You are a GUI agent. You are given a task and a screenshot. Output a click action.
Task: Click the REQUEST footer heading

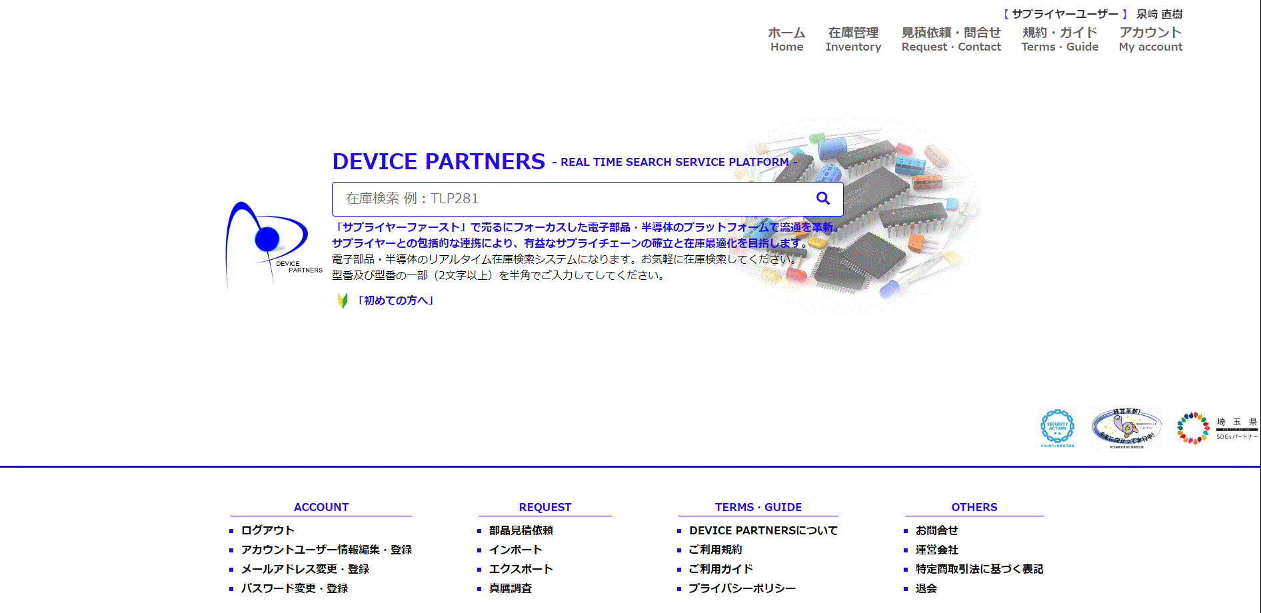coord(545,507)
